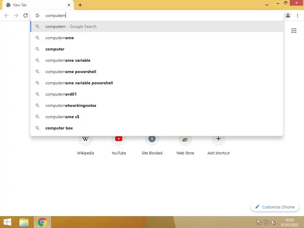
Task: Select the 'computern - Google Search' suggestion
Action: point(157,26)
